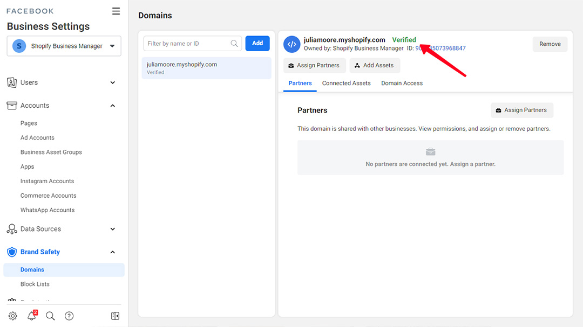Viewport: 583px width, 327px height.
Task: Switch to the Domain Access tab
Action: pyautogui.click(x=402, y=83)
